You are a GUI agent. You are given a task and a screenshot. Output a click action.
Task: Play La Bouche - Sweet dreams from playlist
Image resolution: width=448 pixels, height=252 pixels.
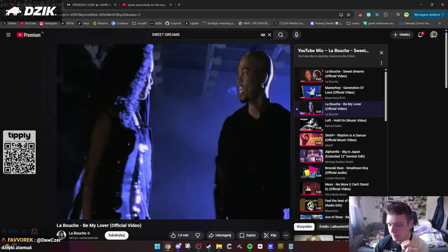339,76
